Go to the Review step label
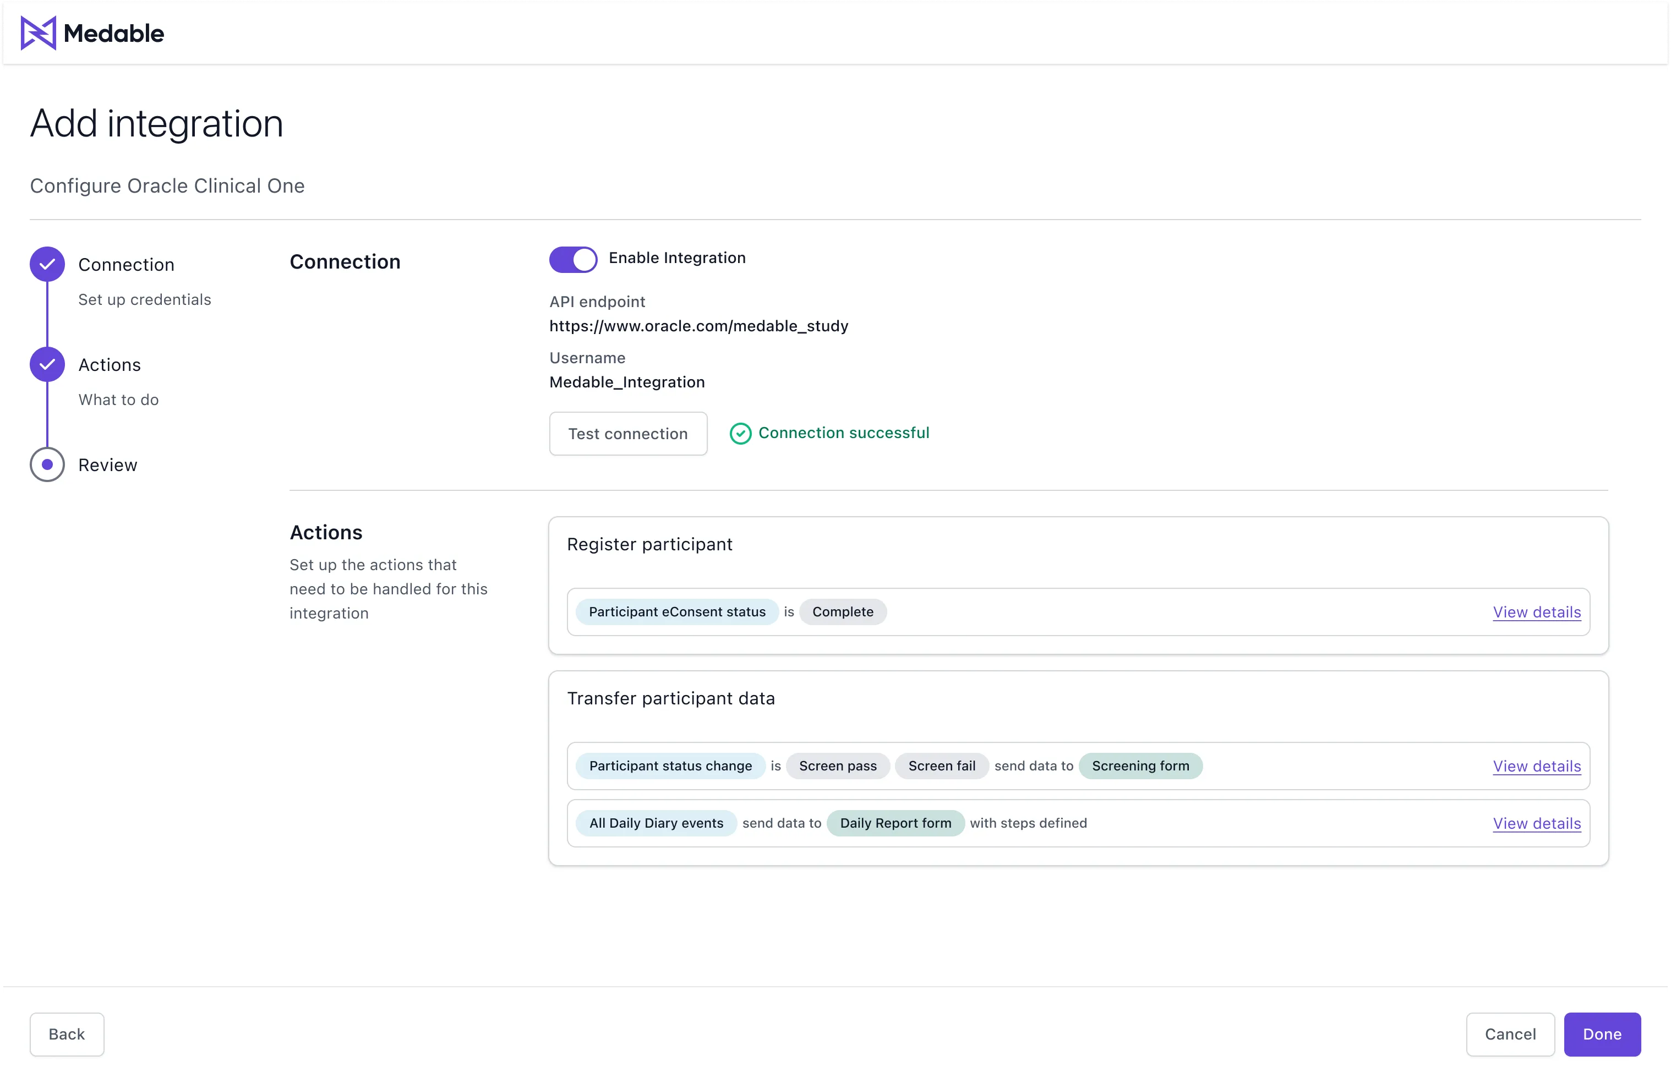 [x=108, y=466]
